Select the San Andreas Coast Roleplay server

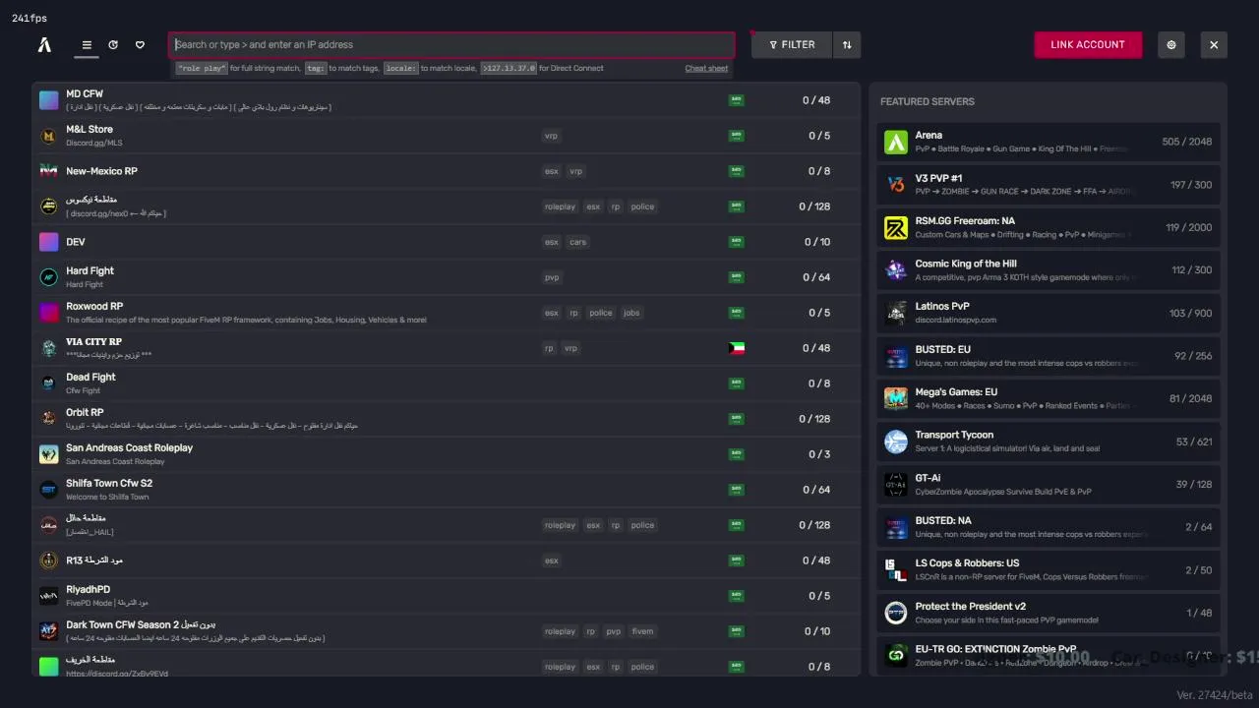295,453
